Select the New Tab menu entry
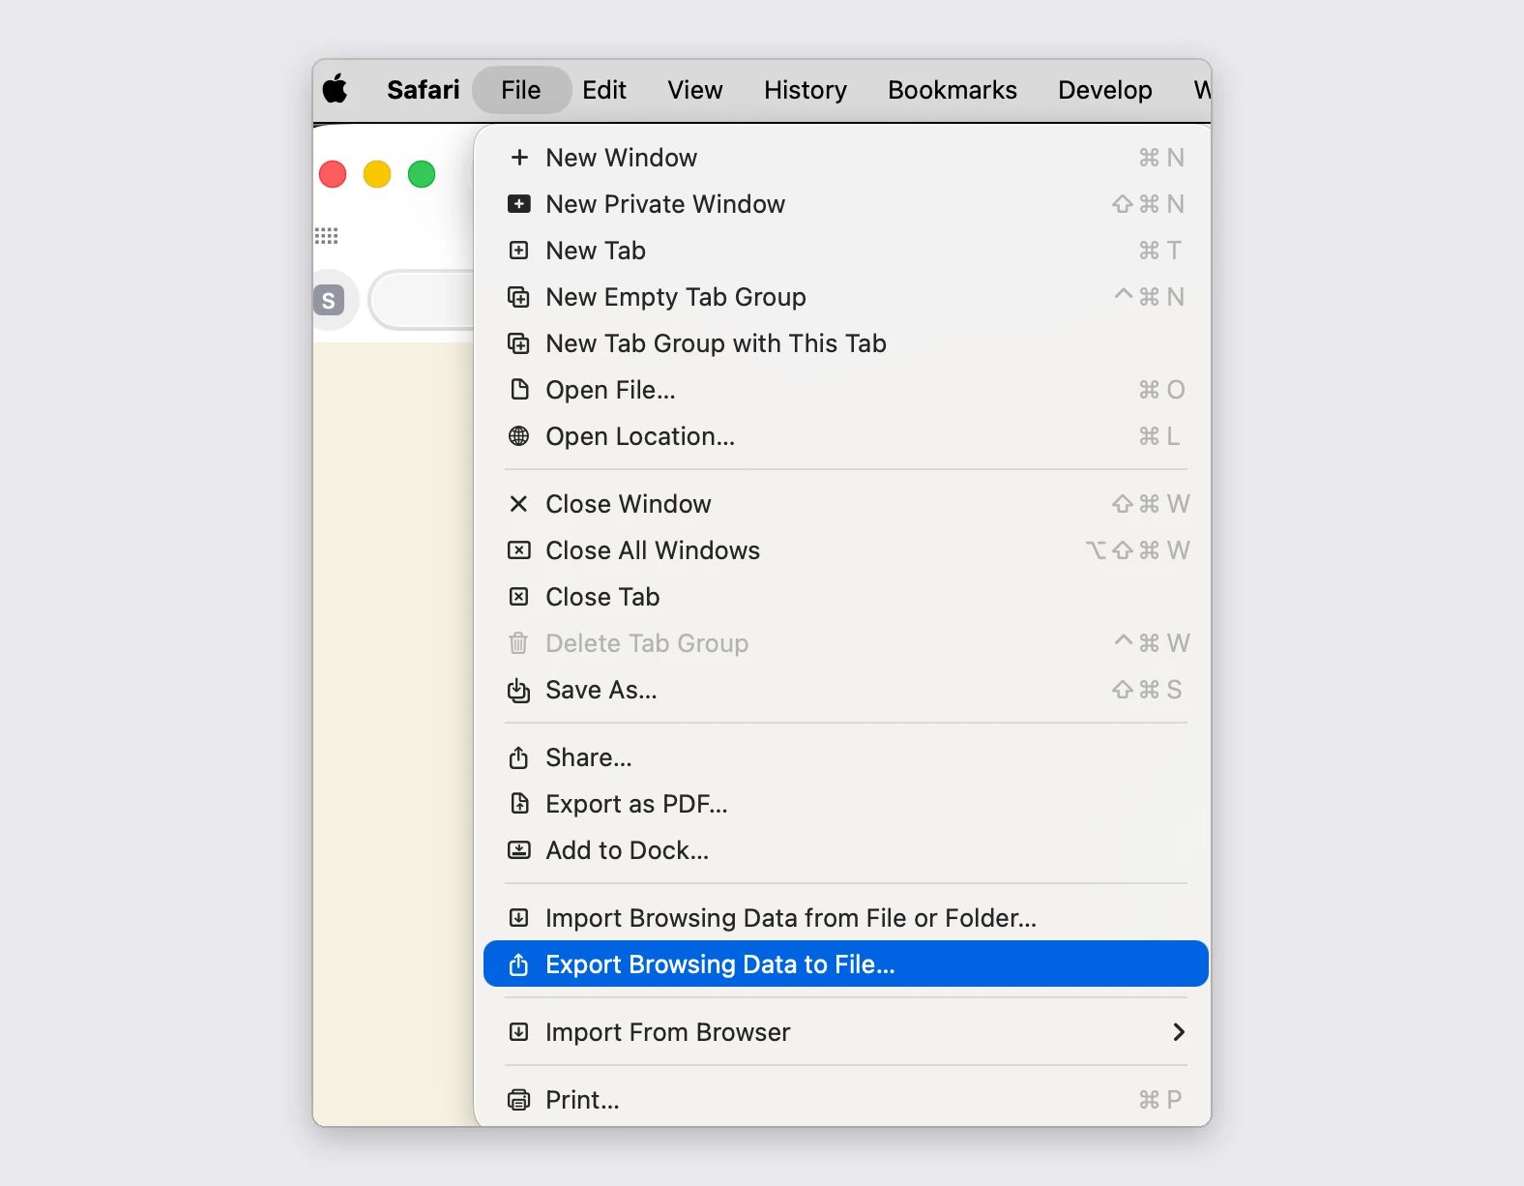This screenshot has width=1524, height=1186. [x=846, y=251]
